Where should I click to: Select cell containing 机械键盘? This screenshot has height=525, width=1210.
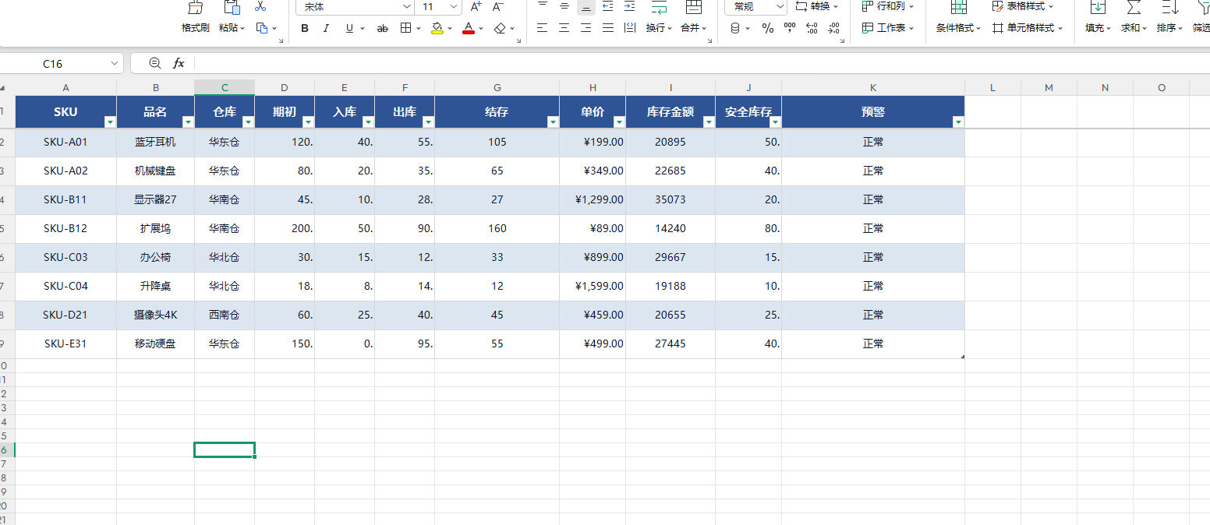tap(155, 171)
